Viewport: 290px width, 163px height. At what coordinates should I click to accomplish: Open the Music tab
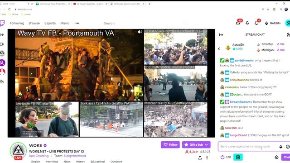click(x=64, y=23)
